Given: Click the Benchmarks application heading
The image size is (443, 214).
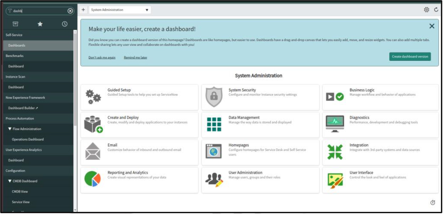Looking at the screenshot, I should coord(38,56).
